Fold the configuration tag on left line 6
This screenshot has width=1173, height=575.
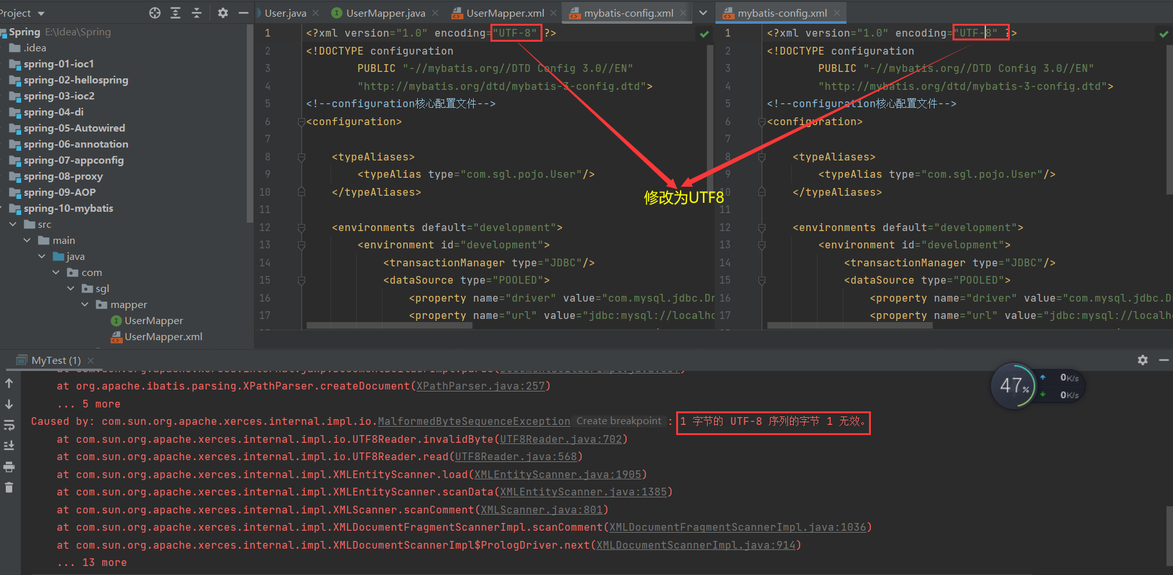pos(301,122)
